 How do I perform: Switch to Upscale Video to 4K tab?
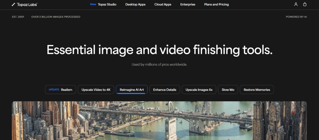(96, 90)
